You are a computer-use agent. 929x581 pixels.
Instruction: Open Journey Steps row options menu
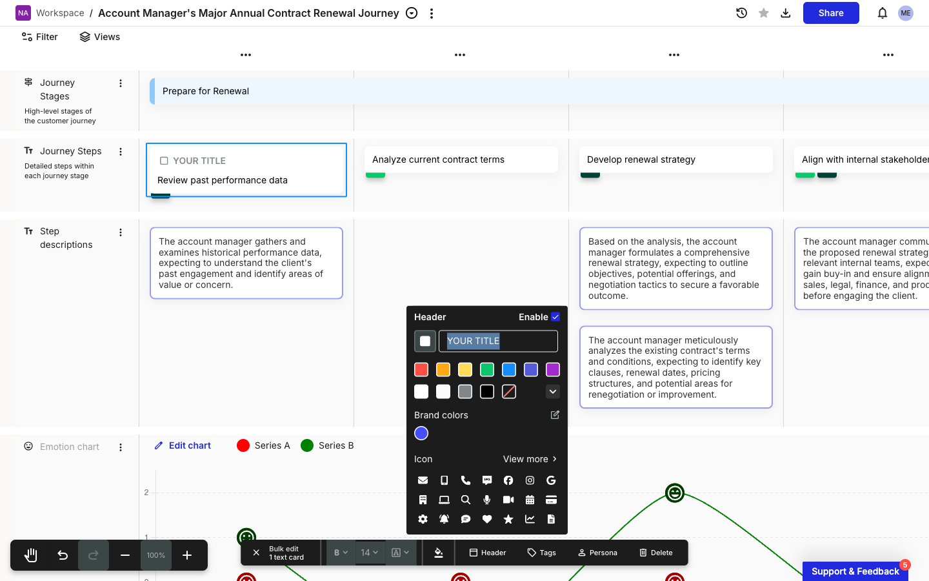(121, 152)
